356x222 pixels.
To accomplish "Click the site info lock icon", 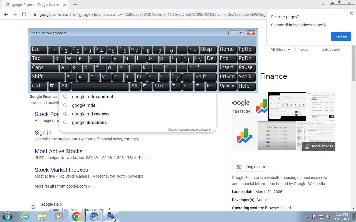I will (x=35, y=14).
